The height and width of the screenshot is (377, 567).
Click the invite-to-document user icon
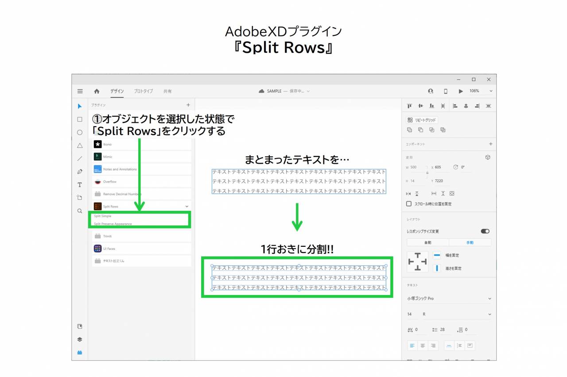pyautogui.click(x=431, y=91)
